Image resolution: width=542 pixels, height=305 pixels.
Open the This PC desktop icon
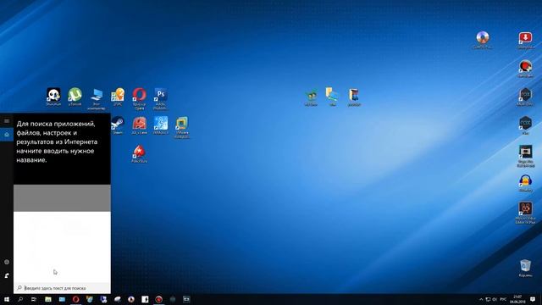[x=97, y=98]
